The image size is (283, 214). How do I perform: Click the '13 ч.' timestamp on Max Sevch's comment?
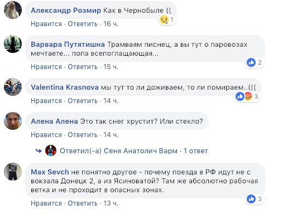pyautogui.click(x=111, y=203)
